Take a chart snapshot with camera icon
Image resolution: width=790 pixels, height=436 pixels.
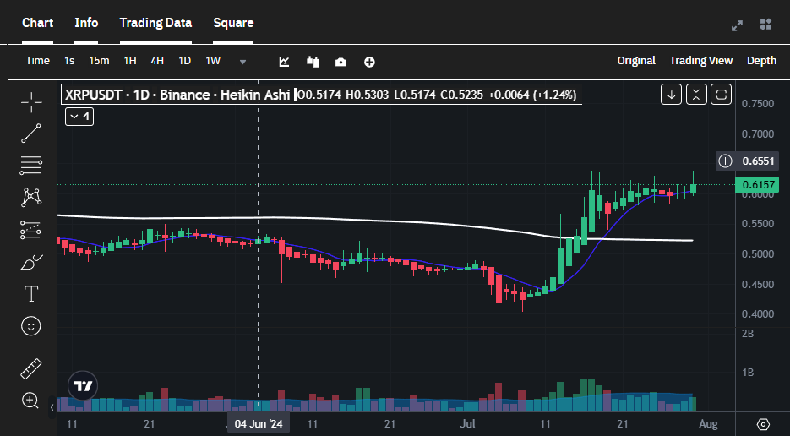tap(341, 62)
